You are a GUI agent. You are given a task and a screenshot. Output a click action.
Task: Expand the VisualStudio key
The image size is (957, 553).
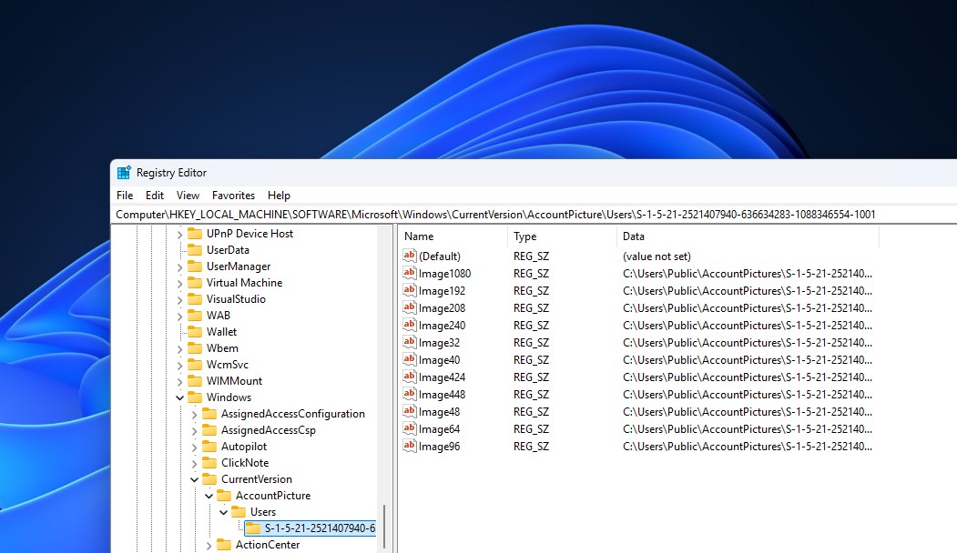(179, 300)
